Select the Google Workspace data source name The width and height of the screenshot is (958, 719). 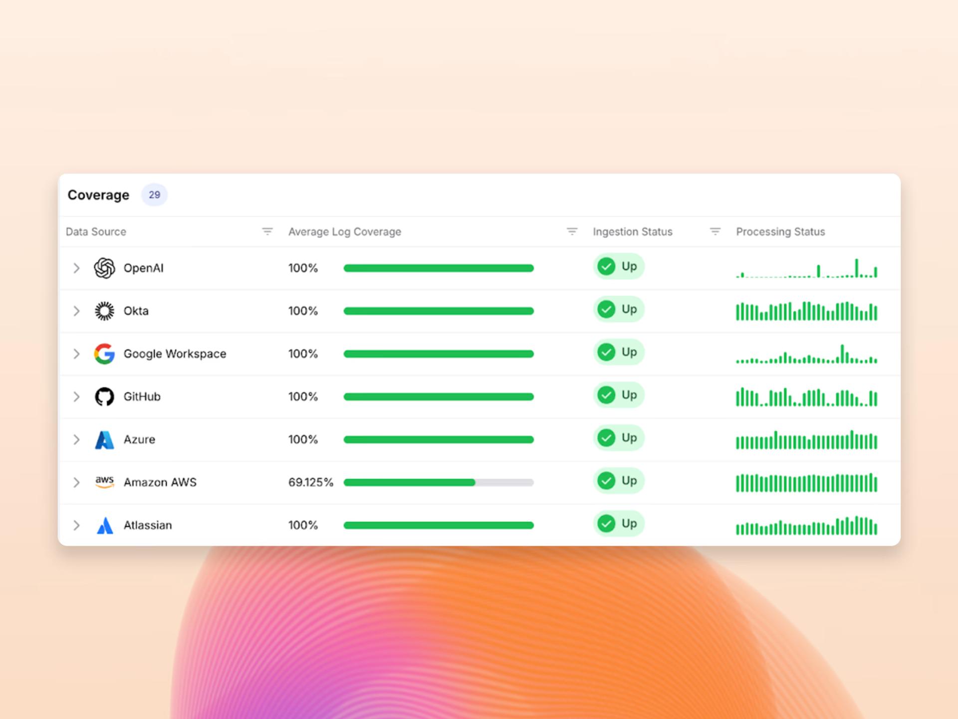click(x=175, y=354)
